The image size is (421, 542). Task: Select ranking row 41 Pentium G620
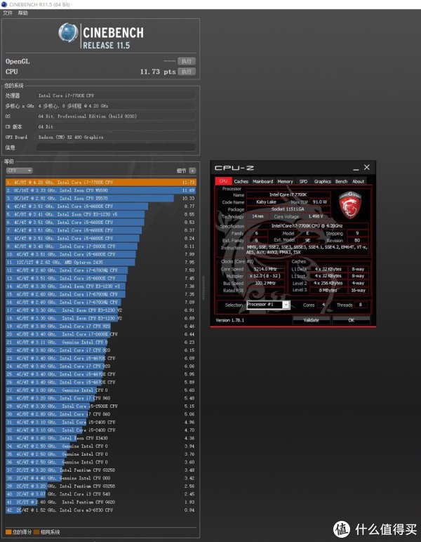(101, 502)
